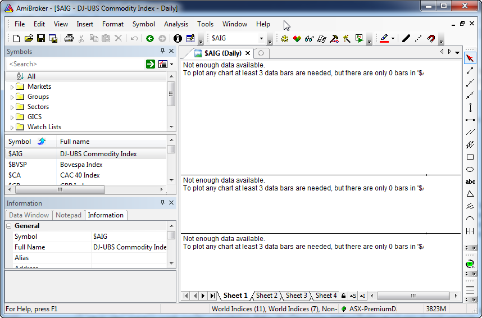Collapse the General section
Screen dimensions: 482x318
[9, 226]
